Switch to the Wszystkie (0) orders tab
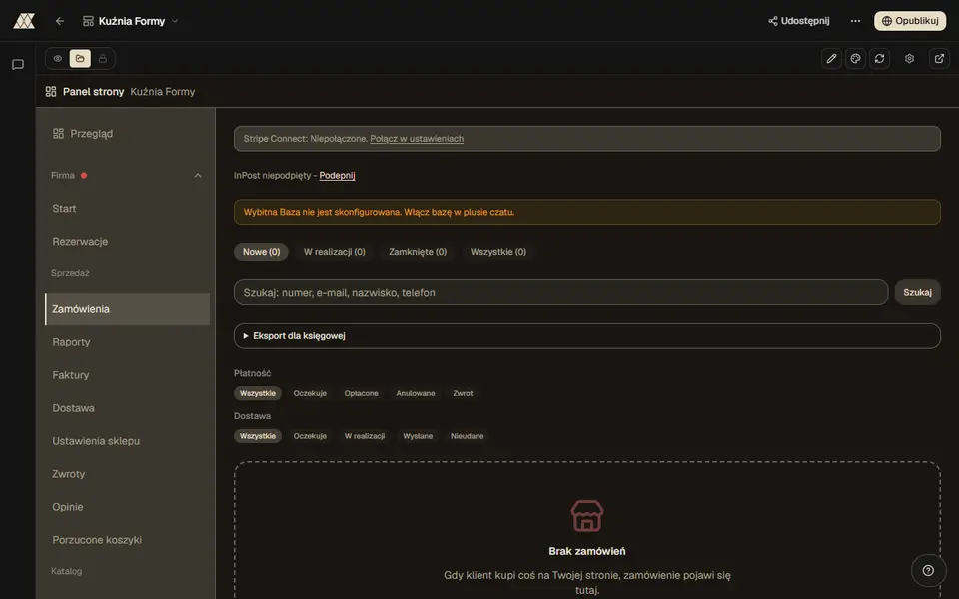This screenshot has height=599, width=959. [x=497, y=252]
